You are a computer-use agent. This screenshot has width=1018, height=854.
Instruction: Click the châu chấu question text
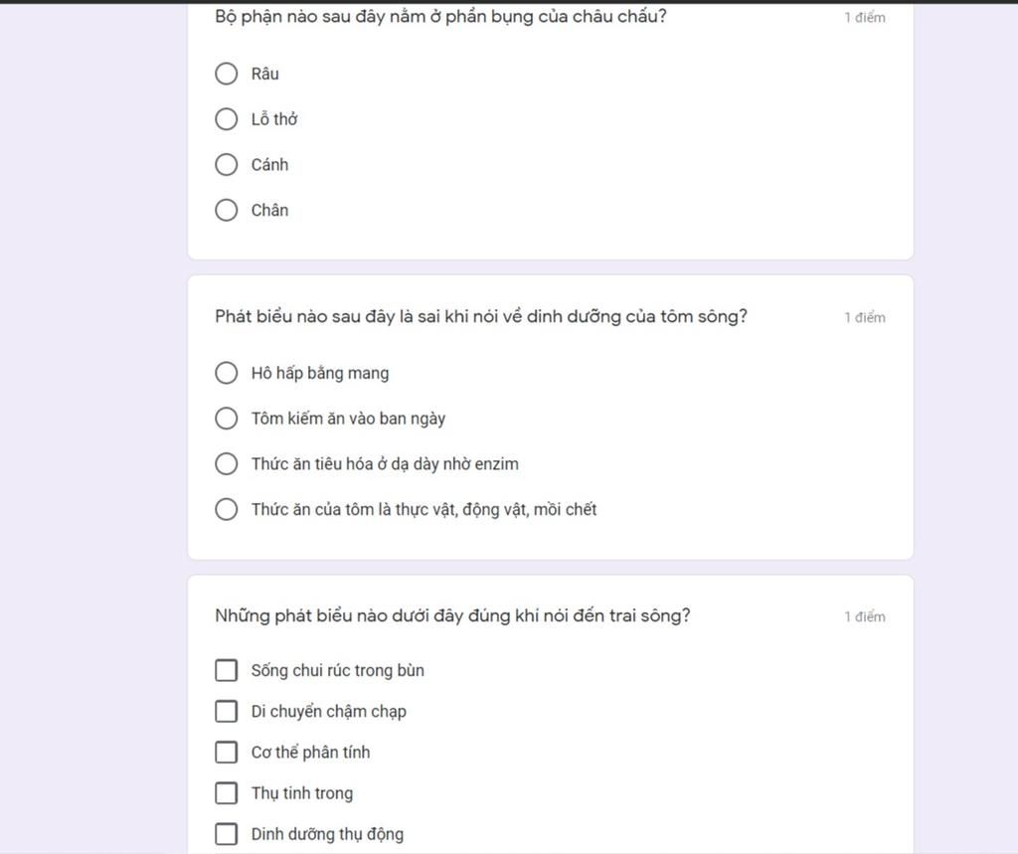click(440, 16)
